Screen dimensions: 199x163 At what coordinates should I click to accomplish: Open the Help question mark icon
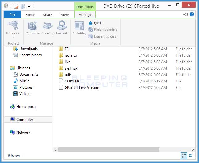pyautogui.click(x=192, y=14)
